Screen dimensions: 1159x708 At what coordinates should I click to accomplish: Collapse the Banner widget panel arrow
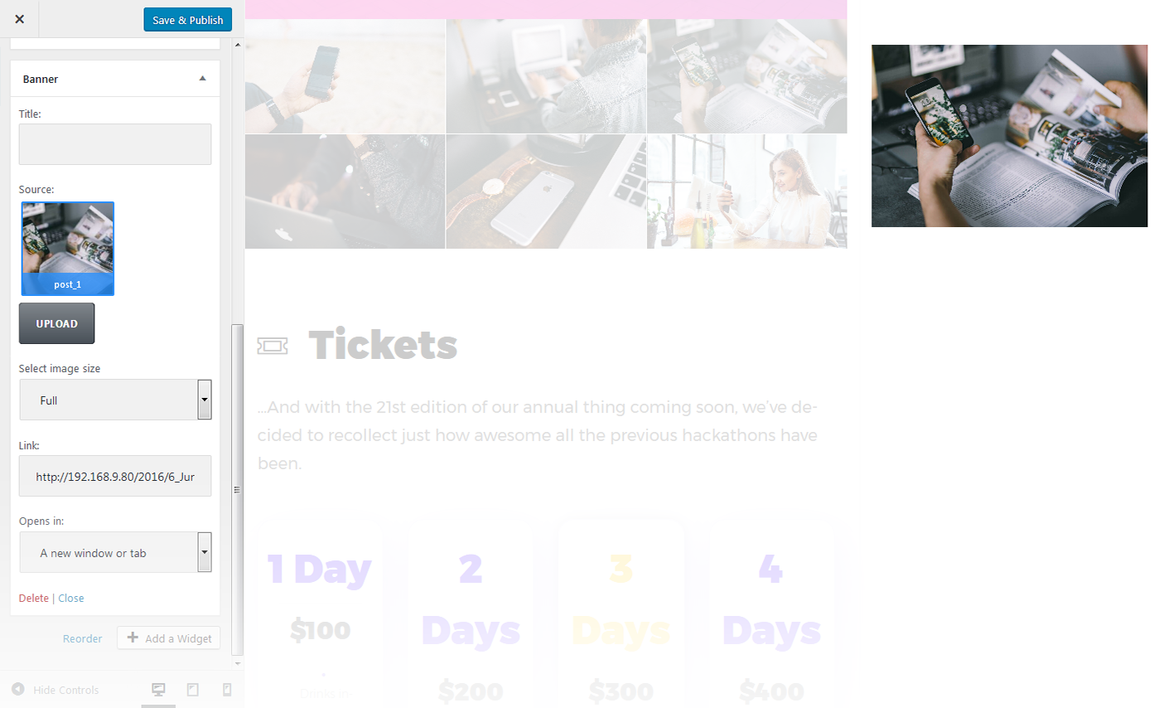pos(203,79)
